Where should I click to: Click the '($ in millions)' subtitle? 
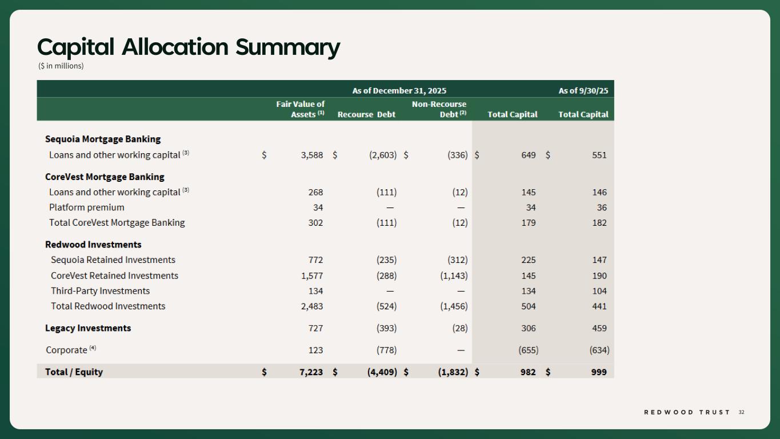61,66
